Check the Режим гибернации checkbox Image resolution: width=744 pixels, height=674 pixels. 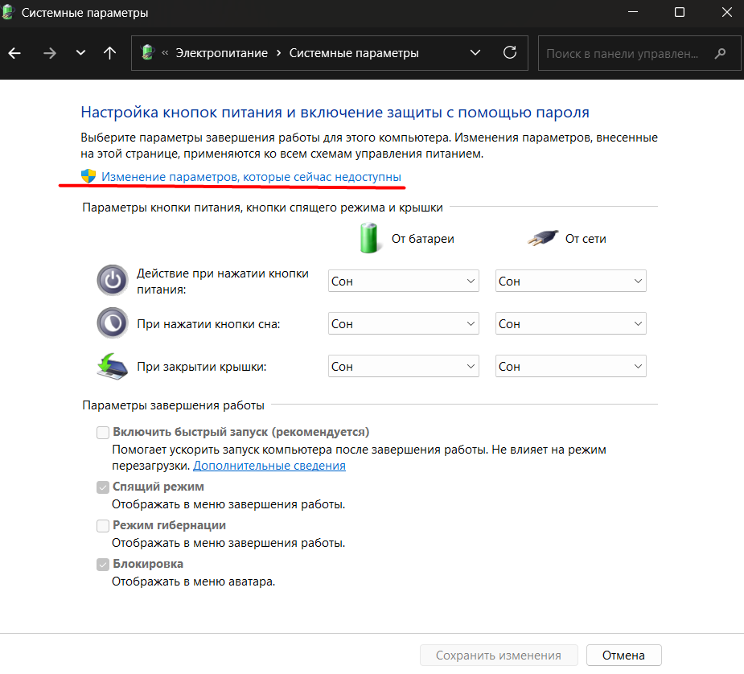point(103,525)
